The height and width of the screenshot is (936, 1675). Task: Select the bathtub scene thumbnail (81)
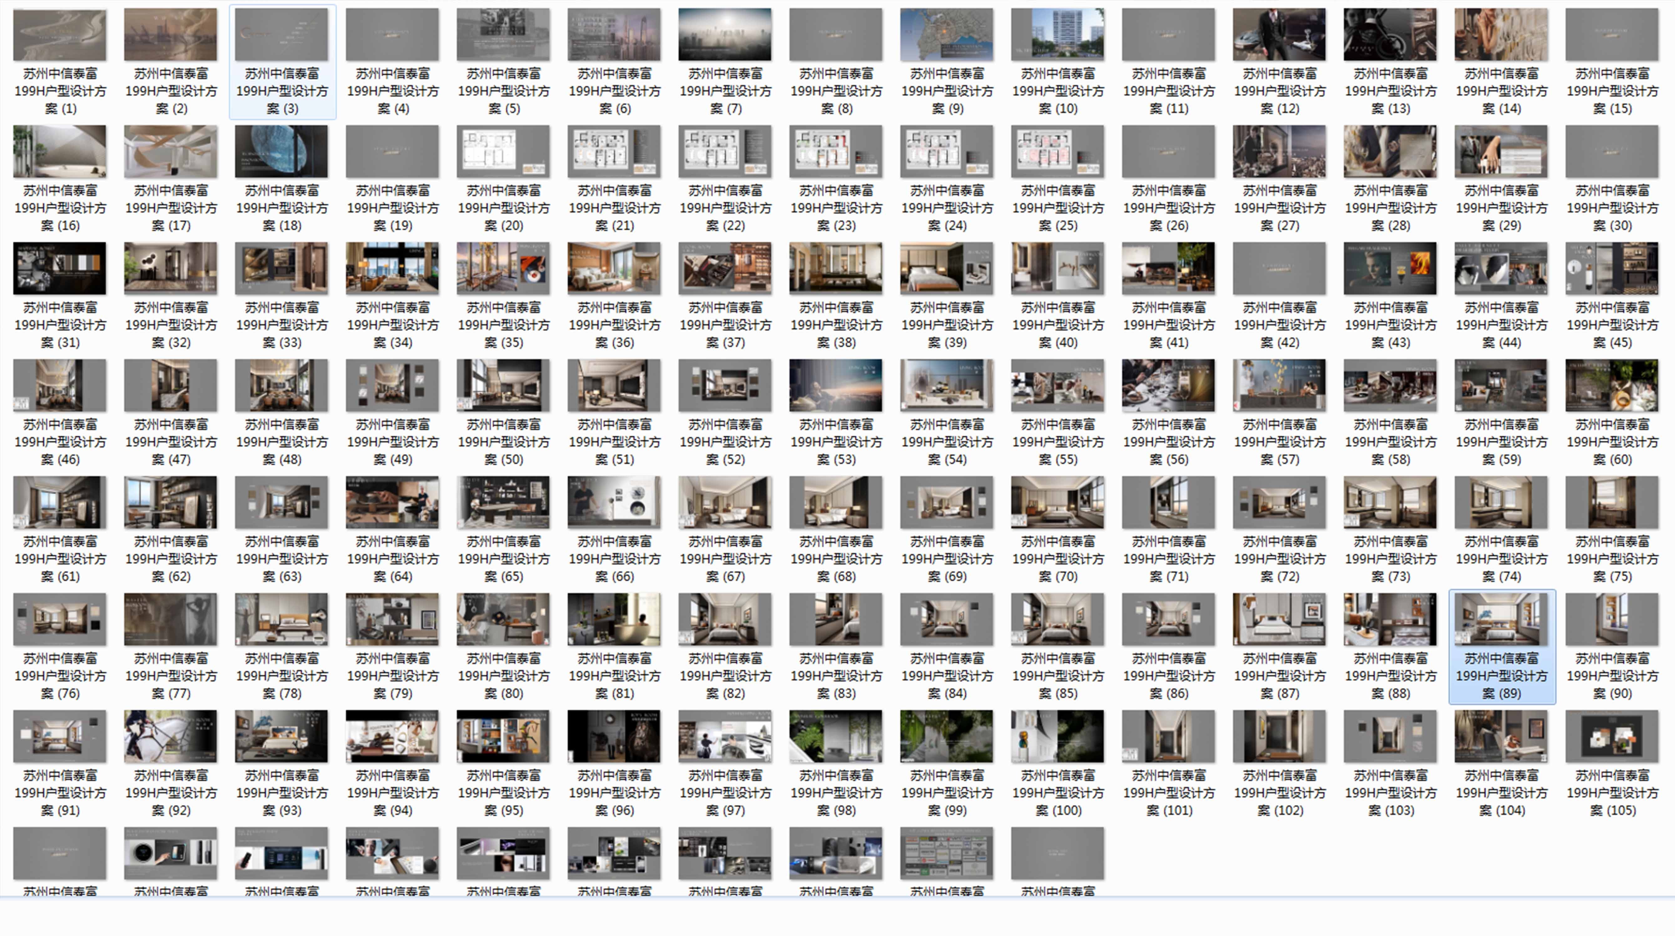click(614, 619)
